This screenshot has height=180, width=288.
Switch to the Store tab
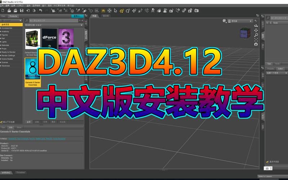click(19, 127)
